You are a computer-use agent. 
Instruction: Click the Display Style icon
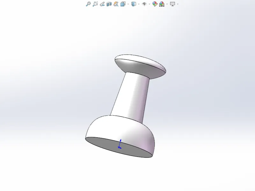pyautogui.click(x=134, y=4)
